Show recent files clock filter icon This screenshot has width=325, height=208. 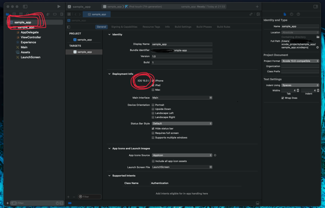57,203
